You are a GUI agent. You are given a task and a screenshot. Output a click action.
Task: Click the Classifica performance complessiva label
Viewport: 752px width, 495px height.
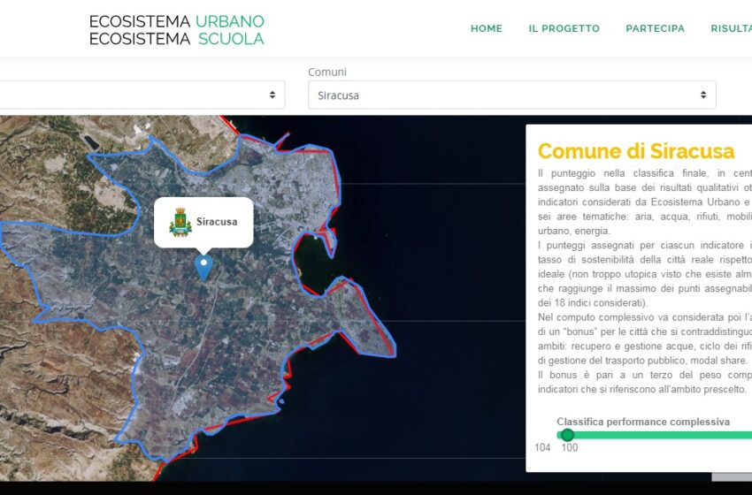click(642, 422)
